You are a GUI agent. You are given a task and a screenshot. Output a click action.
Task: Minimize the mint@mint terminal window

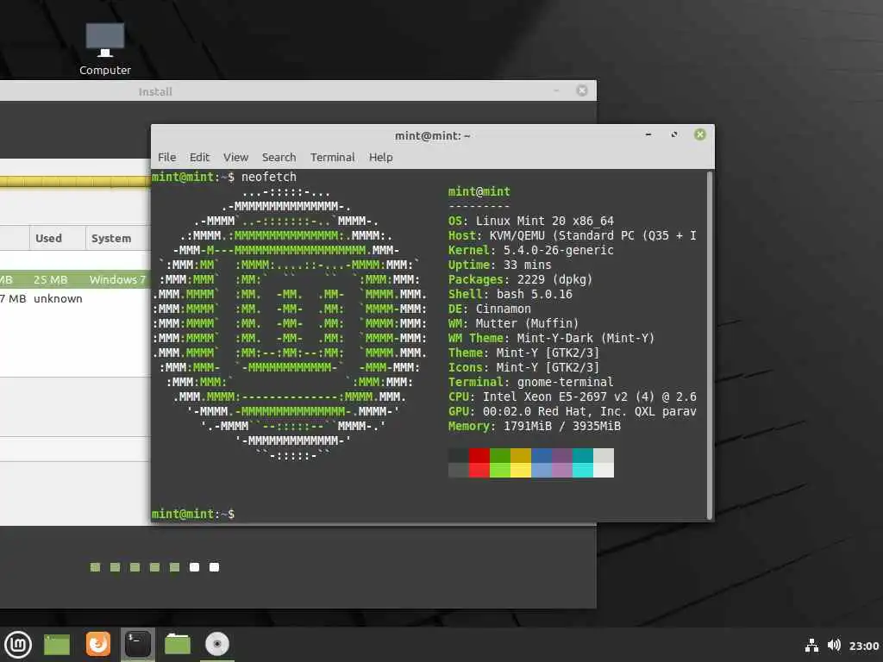tap(648, 134)
